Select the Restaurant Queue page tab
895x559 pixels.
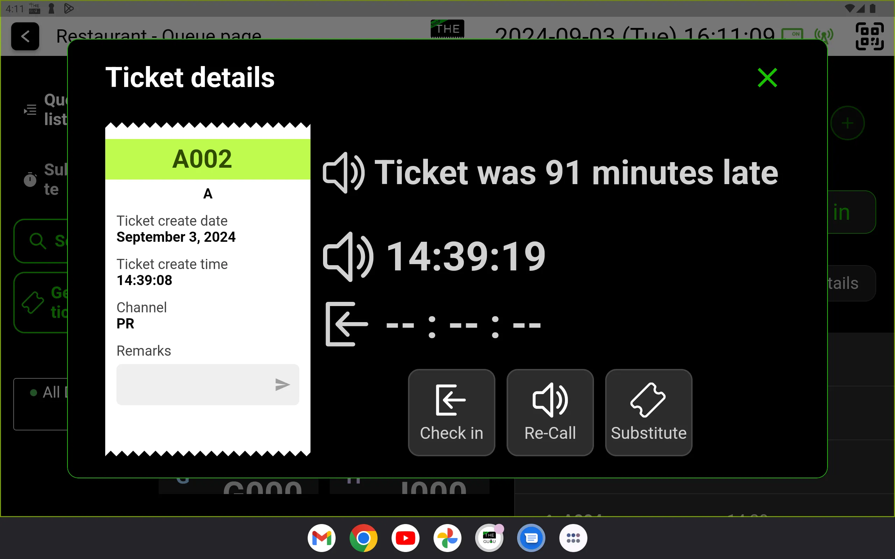point(158,35)
